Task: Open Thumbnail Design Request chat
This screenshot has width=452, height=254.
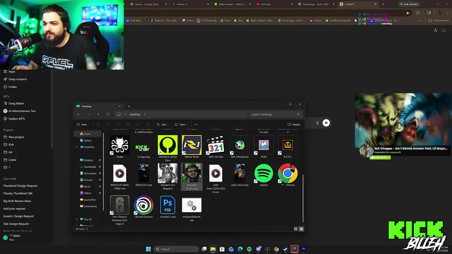Action: 20,186
